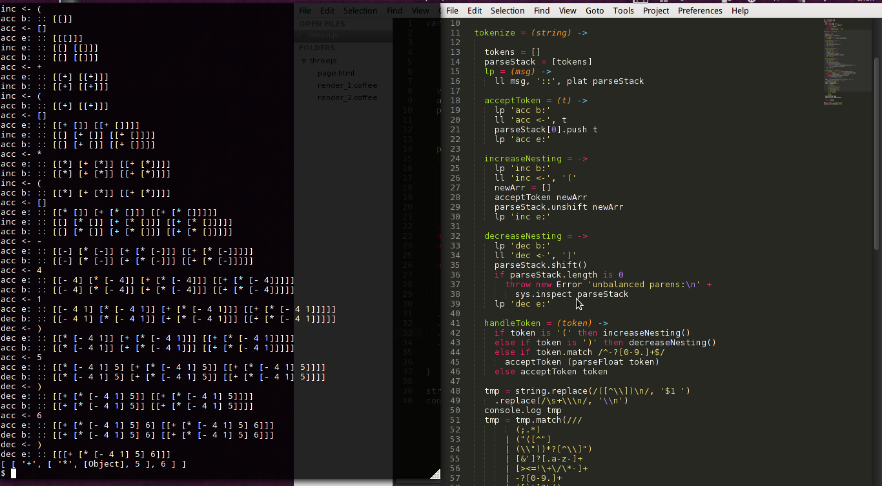Click the final terminal output line showing [Object]

[x=94, y=464]
